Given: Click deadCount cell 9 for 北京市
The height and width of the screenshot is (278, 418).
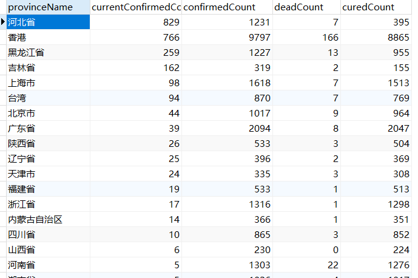Looking at the screenshot, I should (x=306, y=113).
